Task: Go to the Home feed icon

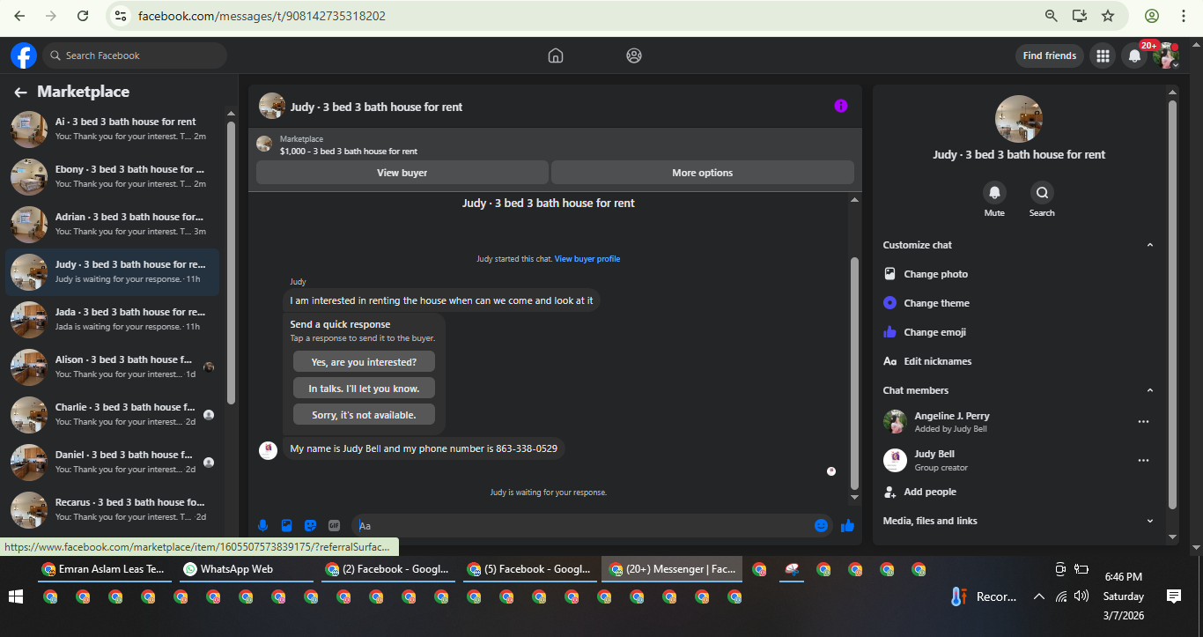Action: tap(556, 56)
